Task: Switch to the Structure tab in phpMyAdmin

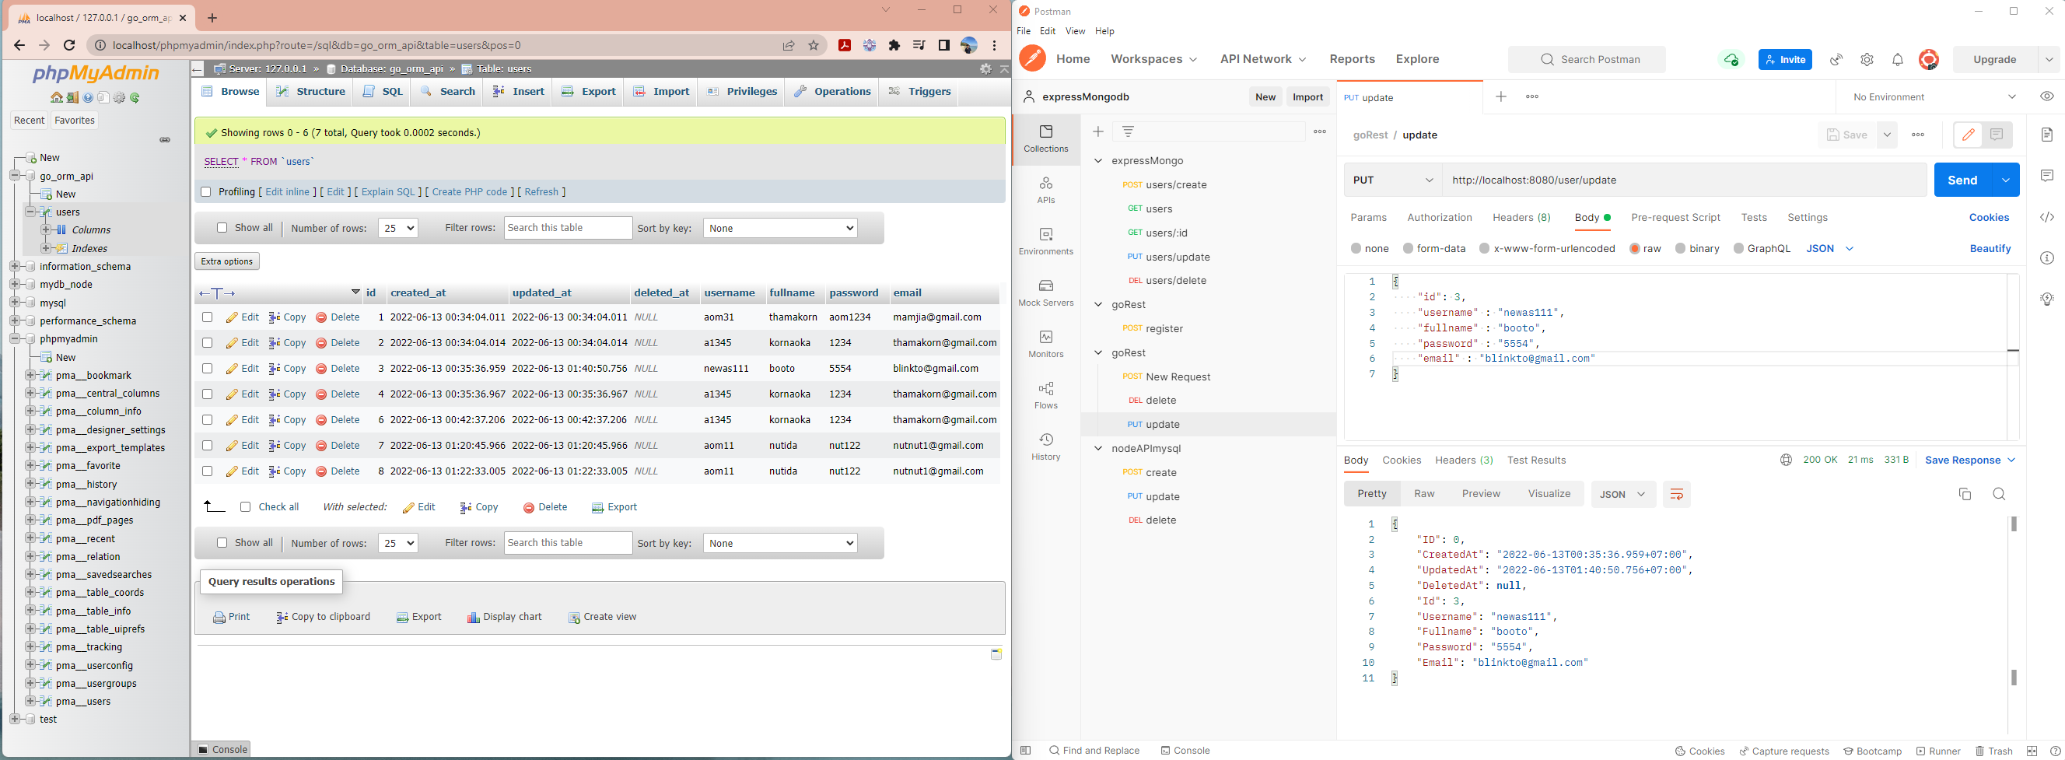Action: click(310, 91)
